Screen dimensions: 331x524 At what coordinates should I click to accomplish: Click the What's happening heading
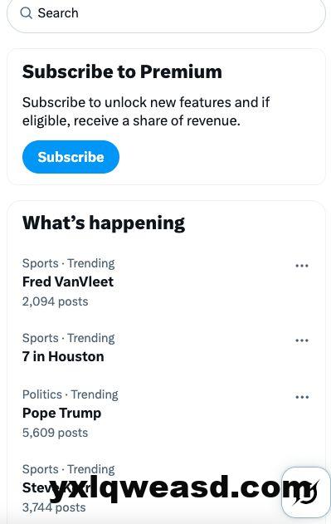(x=104, y=223)
